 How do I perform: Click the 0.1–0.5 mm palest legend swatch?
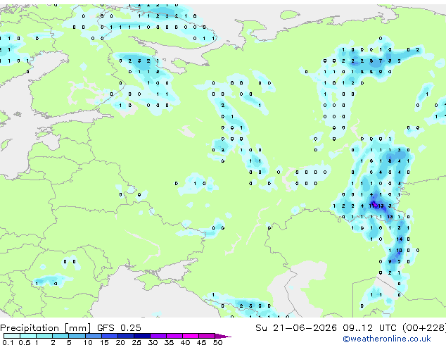pos(12,336)
